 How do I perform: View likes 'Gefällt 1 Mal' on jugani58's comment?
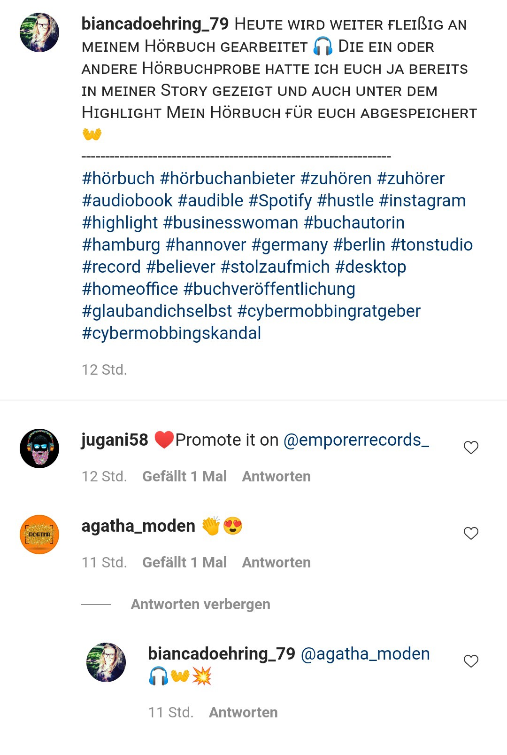[184, 476]
